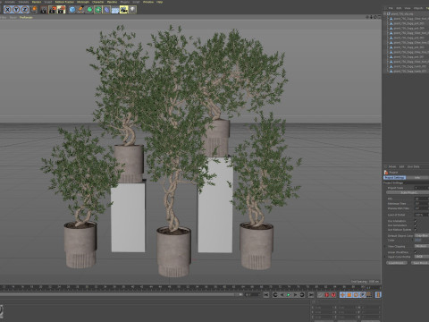
Task: Select the spline pen tool
Action: point(80,10)
